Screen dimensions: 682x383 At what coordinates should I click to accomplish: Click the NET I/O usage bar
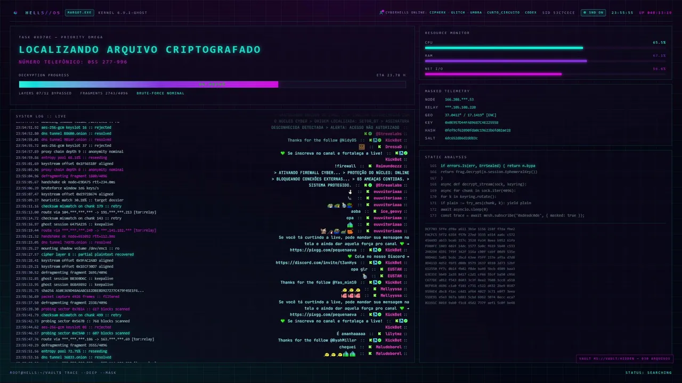pos(545,74)
